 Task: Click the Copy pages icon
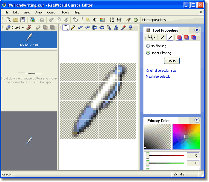[59, 20]
